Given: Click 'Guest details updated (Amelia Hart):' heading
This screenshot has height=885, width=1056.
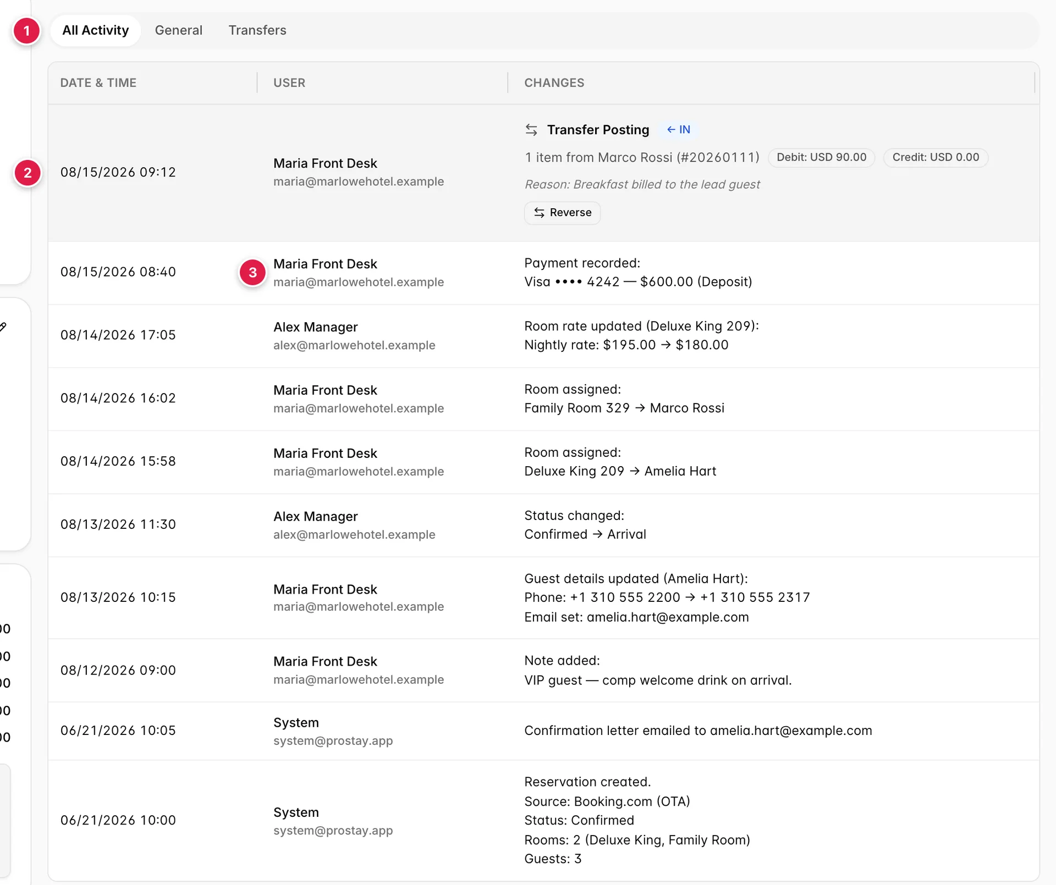Looking at the screenshot, I should click(636, 579).
